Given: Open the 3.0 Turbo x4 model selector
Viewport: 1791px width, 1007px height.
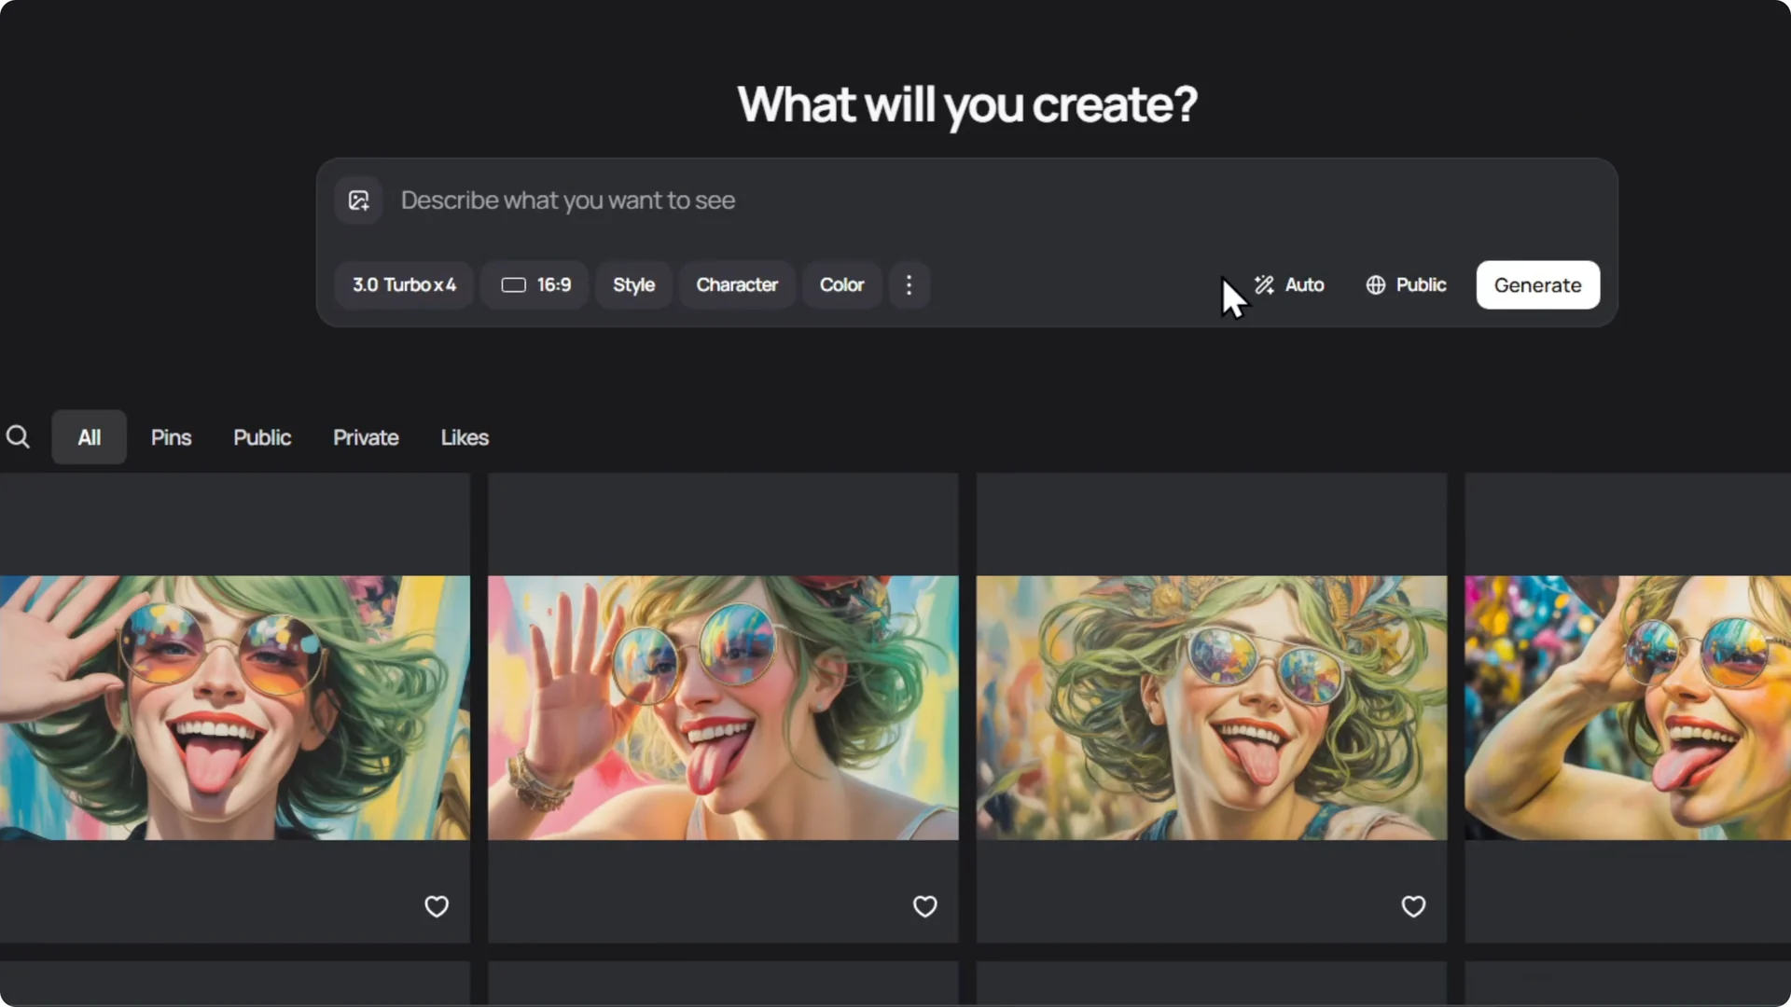Looking at the screenshot, I should (x=403, y=284).
